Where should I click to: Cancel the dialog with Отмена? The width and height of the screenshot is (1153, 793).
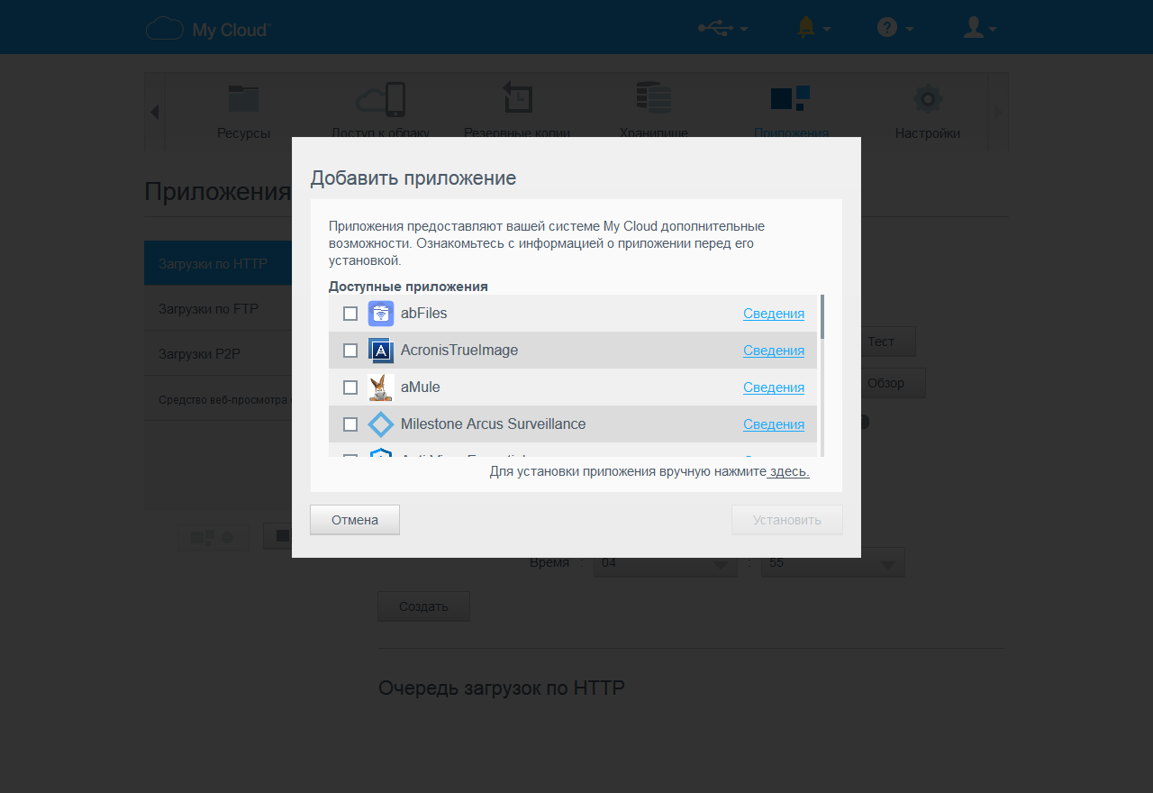355,520
